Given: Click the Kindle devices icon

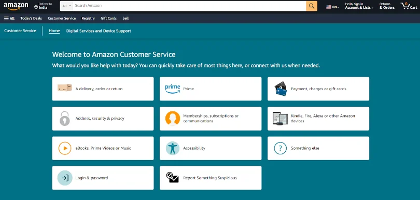Looking at the screenshot, I should (x=280, y=118).
